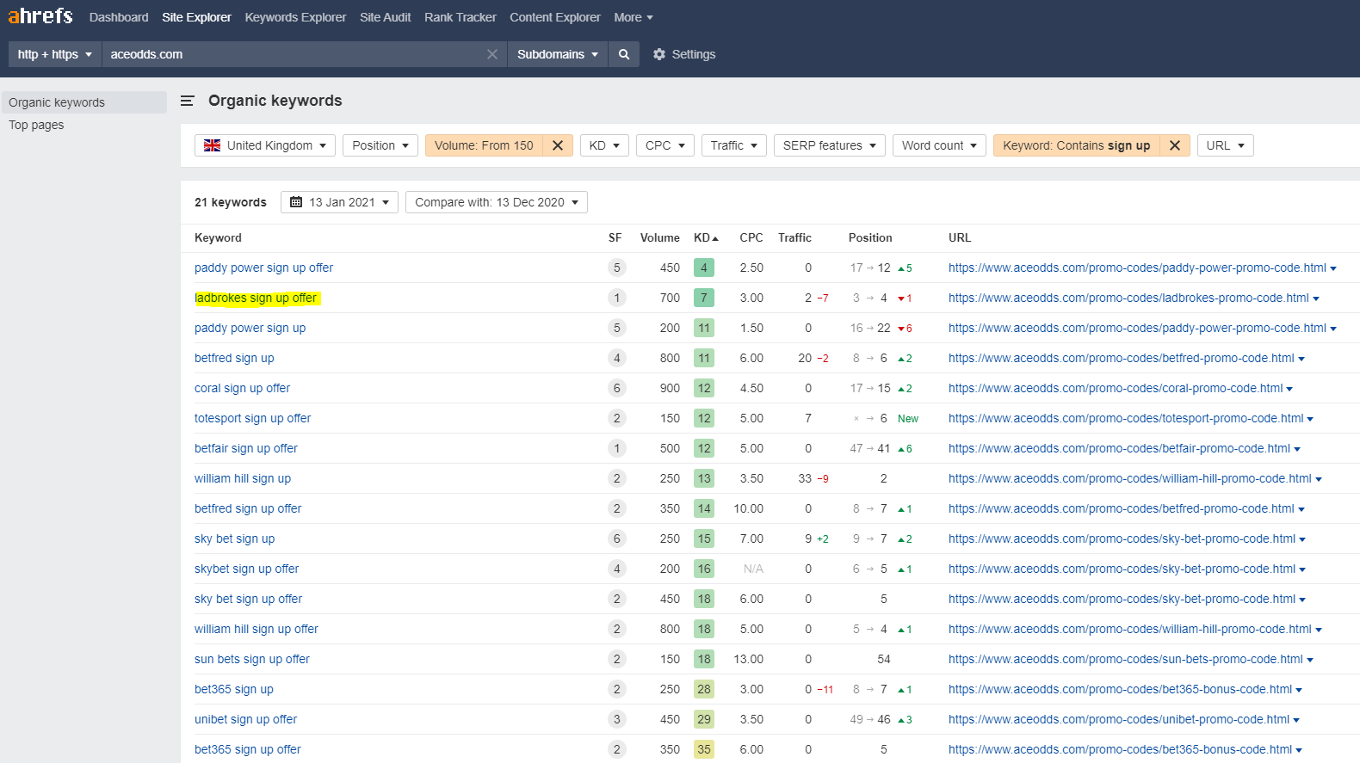Click SF badge for coral sign up offer
Viewport: 1360px width, 763px height.
coord(616,388)
